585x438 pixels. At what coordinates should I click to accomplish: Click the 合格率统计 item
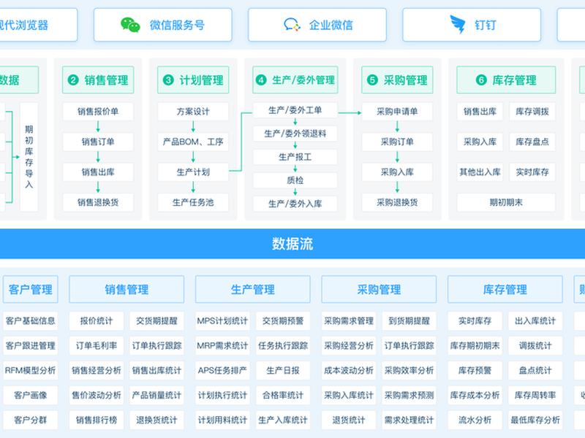(x=283, y=395)
